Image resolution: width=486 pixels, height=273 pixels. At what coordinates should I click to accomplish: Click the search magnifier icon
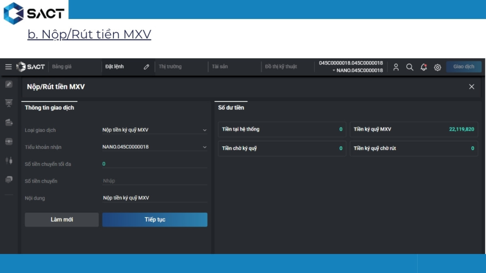point(410,67)
